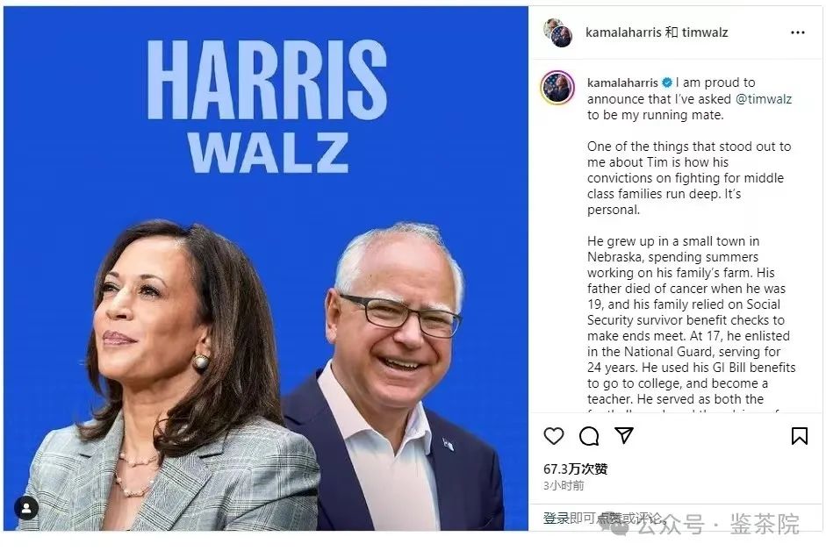Open kamalaharris profile picture beside caption
The width and height of the screenshot is (826, 558).
click(557, 88)
